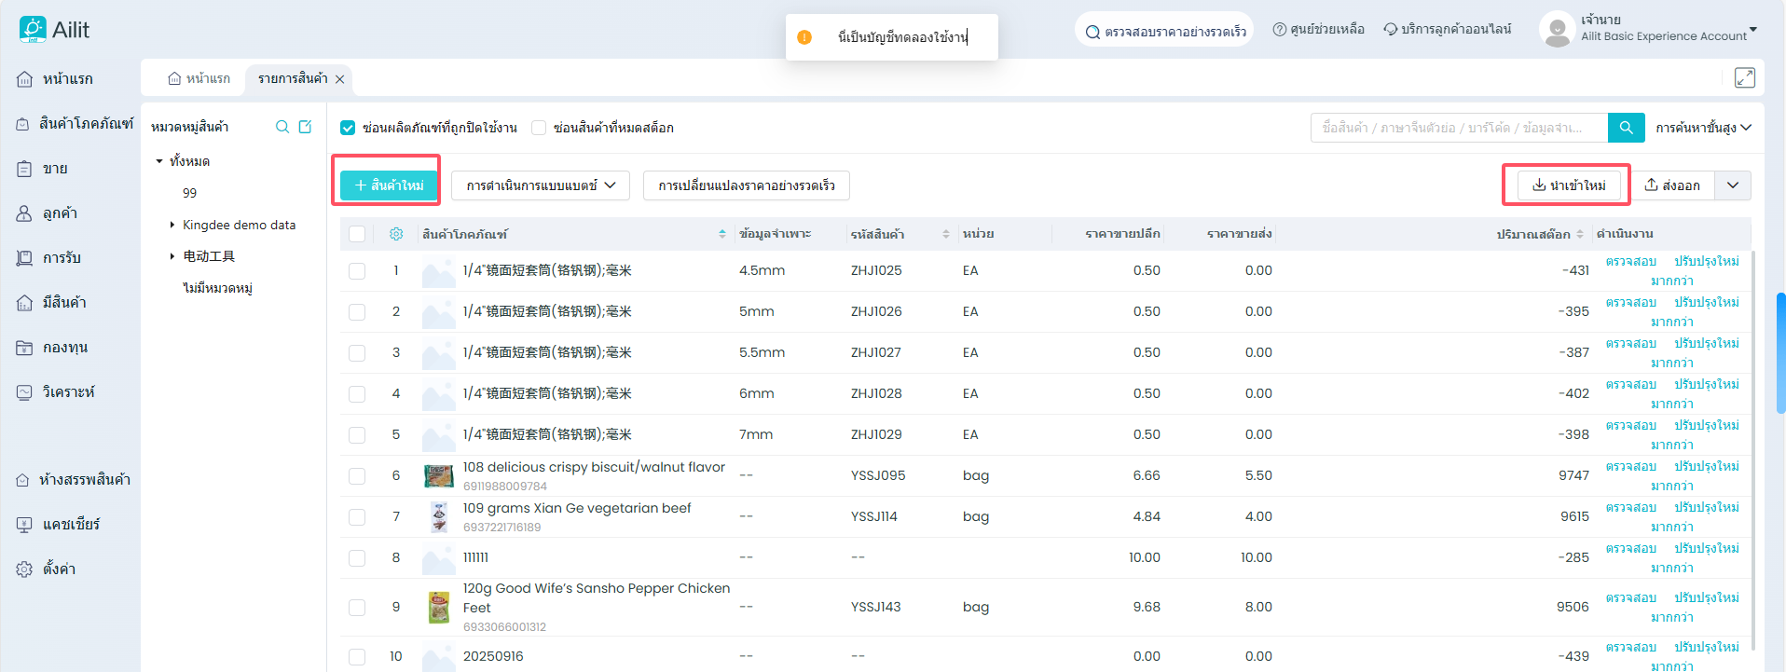The height and width of the screenshot is (672, 1786).
Task: Click the product search input field
Action: [1458, 128]
